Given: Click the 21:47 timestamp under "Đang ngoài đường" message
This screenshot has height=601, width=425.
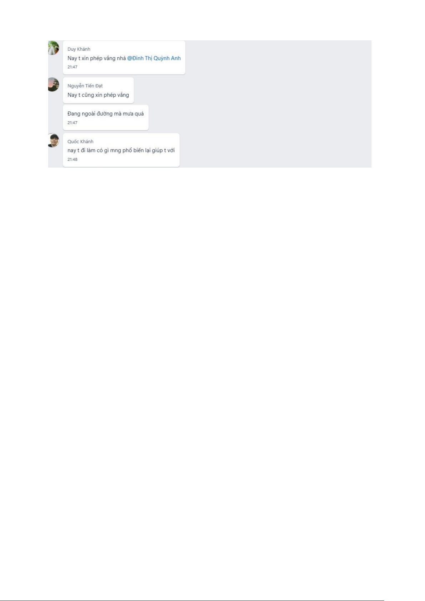Looking at the screenshot, I should click(72, 123).
